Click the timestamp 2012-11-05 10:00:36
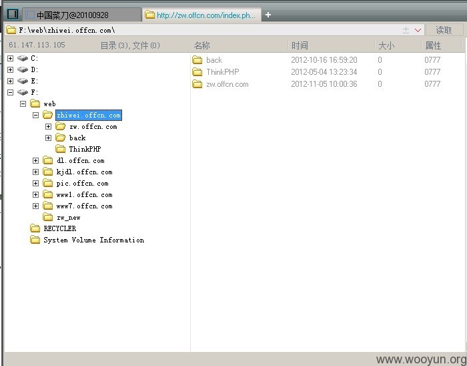467x366 pixels. click(324, 84)
